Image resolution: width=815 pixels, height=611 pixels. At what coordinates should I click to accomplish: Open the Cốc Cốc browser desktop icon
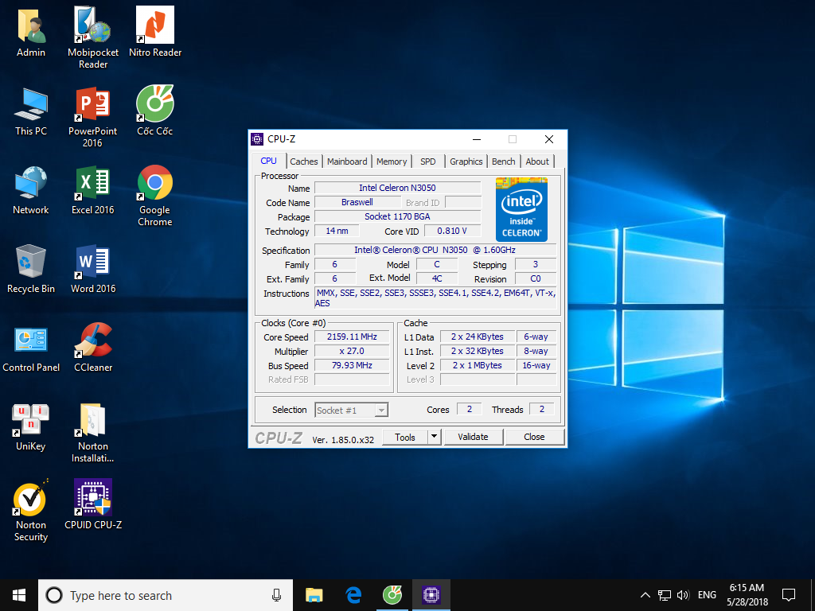[155, 111]
